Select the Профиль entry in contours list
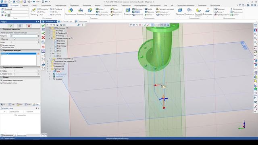The height and width of the screenshot is (145, 258). [19, 54]
